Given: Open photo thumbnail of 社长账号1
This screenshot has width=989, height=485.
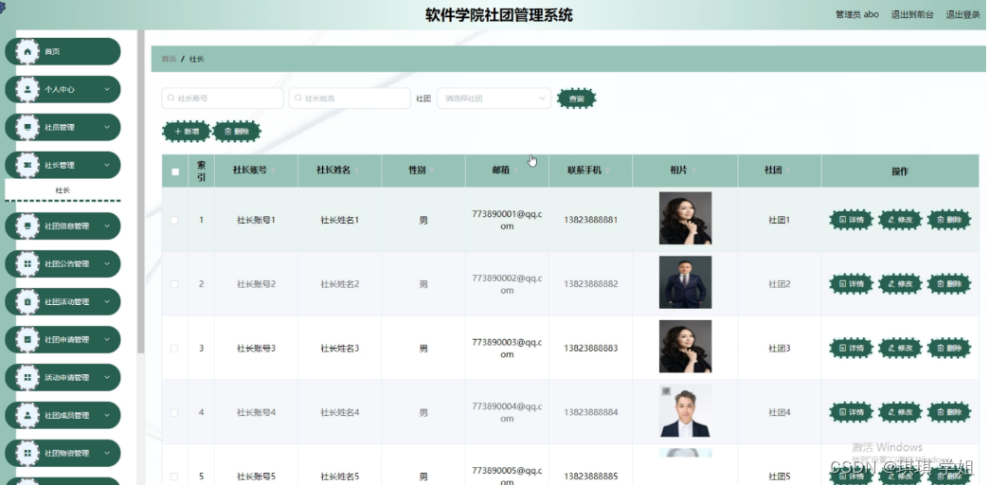Looking at the screenshot, I should tap(685, 218).
